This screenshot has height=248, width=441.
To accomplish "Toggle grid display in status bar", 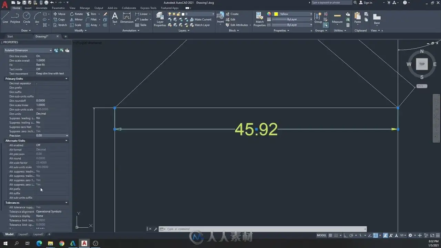I will click(330, 236).
